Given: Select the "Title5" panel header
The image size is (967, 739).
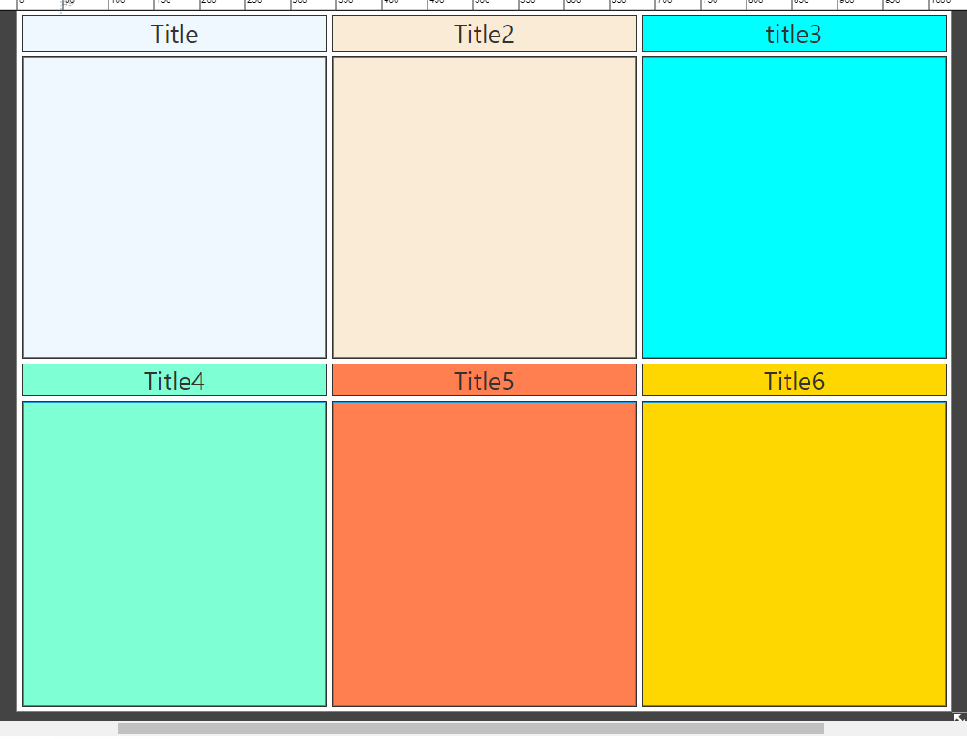Looking at the screenshot, I should (x=484, y=380).
